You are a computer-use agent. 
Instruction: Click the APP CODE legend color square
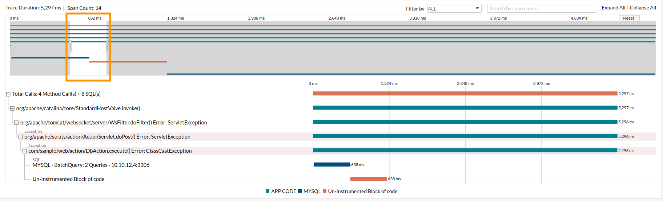click(268, 191)
